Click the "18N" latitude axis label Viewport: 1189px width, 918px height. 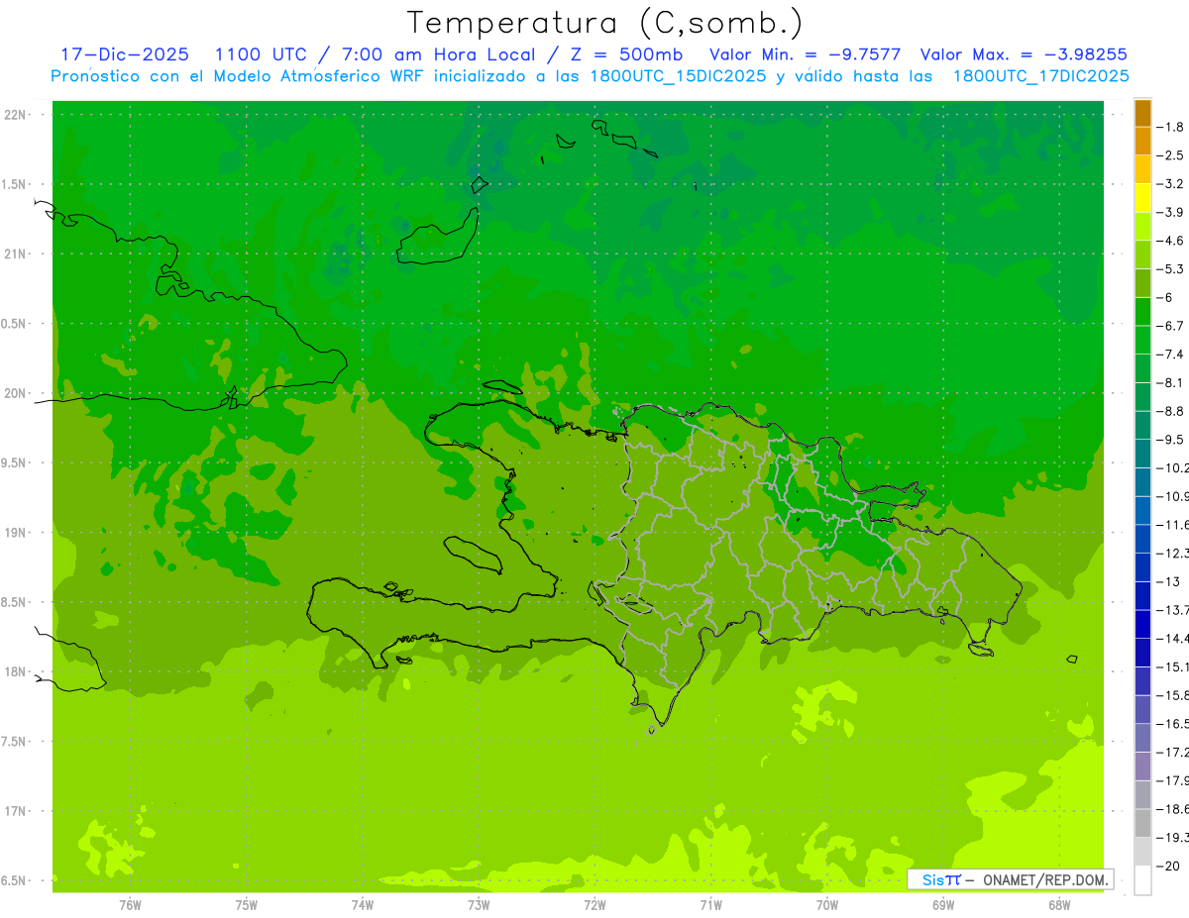[17, 671]
